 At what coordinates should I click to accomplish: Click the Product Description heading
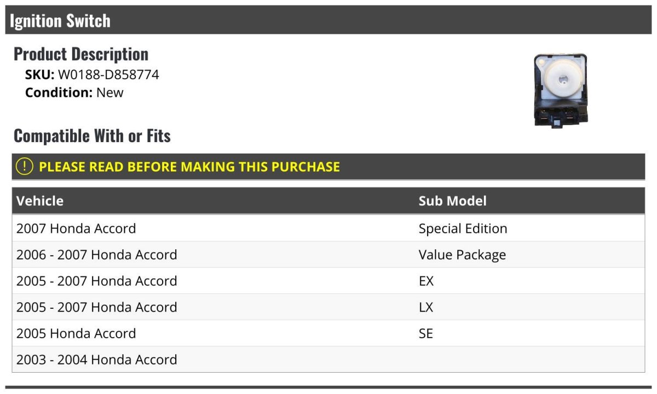pos(81,54)
